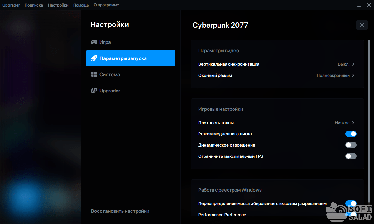Open Вертикальная синхронизация option chevron
The width and height of the screenshot is (374, 224).
tap(353, 64)
